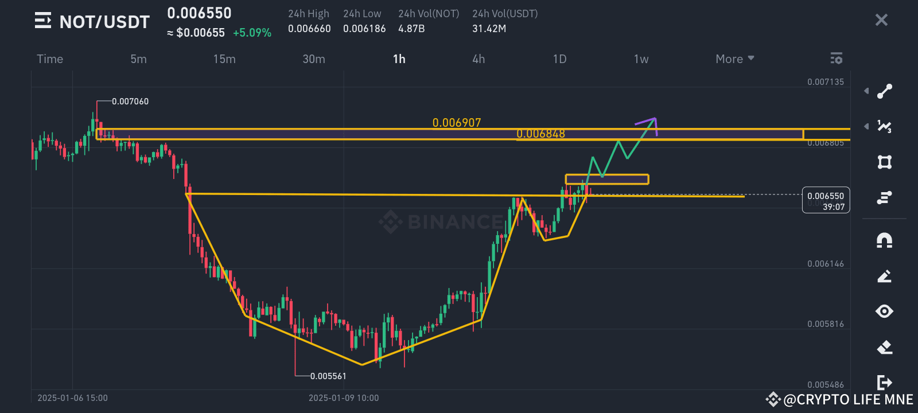
Task: Switch to the 4h timeframe tab
Action: coord(479,59)
